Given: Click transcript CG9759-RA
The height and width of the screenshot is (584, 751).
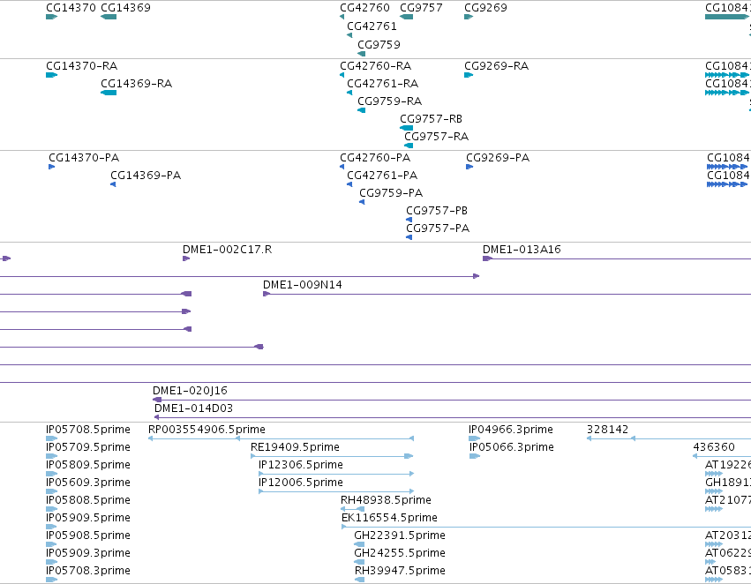Looking at the screenshot, I should pyautogui.click(x=362, y=110).
